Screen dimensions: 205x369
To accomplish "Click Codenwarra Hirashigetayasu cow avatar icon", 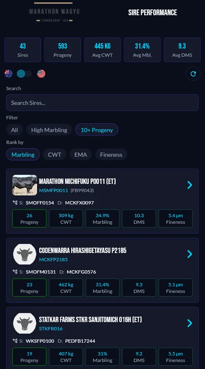I will (25, 254).
